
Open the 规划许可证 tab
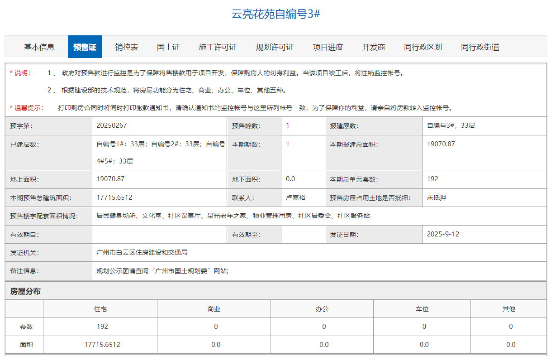275,47
